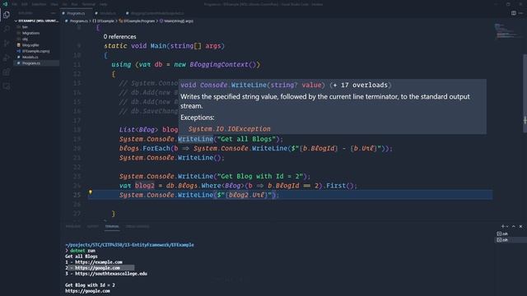Image resolution: width=527 pixels, height=296 pixels.
Task: Open the Run menu
Action: click(74, 4)
